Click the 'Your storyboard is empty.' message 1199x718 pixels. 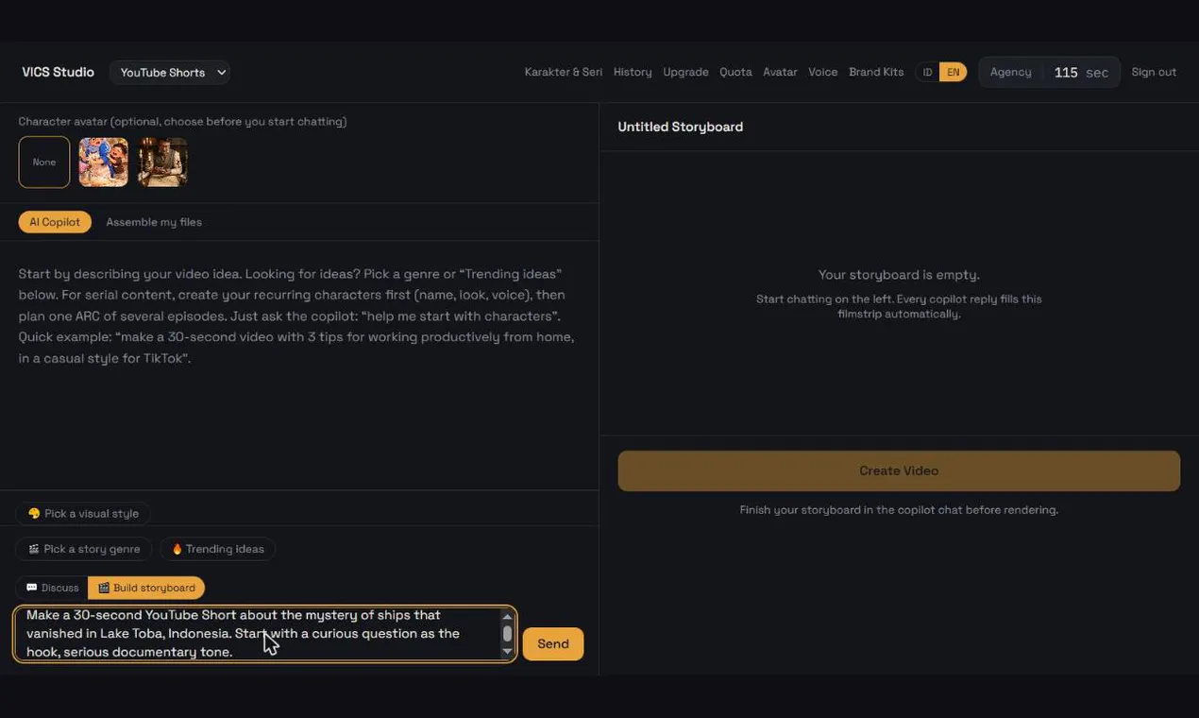[899, 275]
